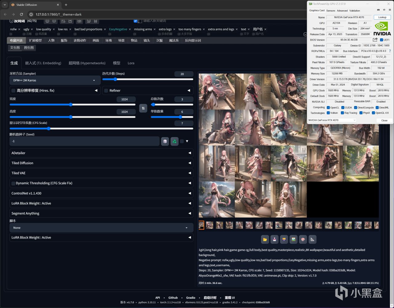
Task: Click GPU-Z BIOS export share icon
Action: click(375, 40)
